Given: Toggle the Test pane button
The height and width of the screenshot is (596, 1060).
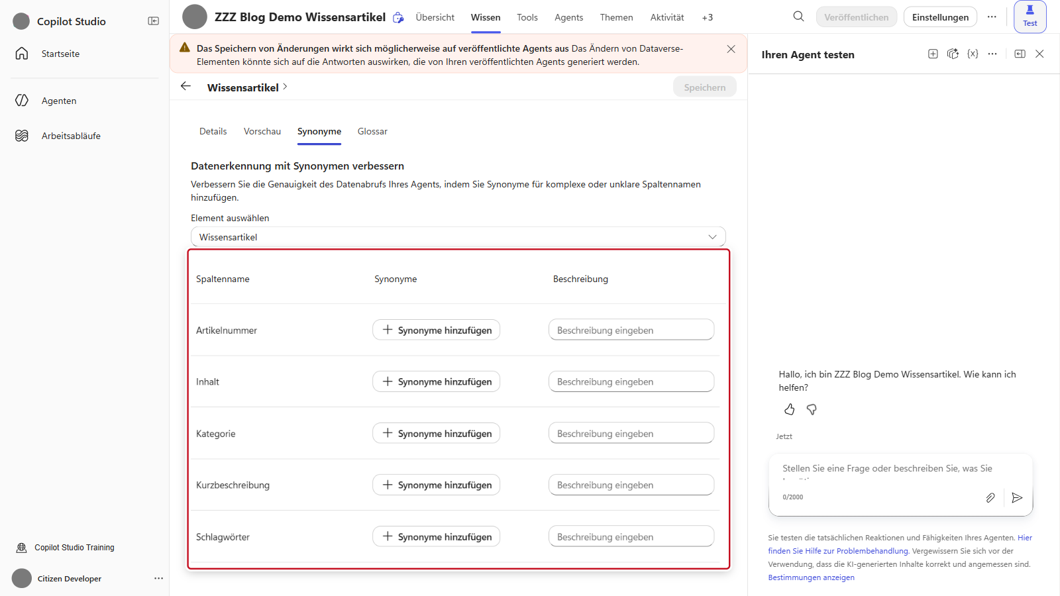Looking at the screenshot, I should pos(1030,17).
